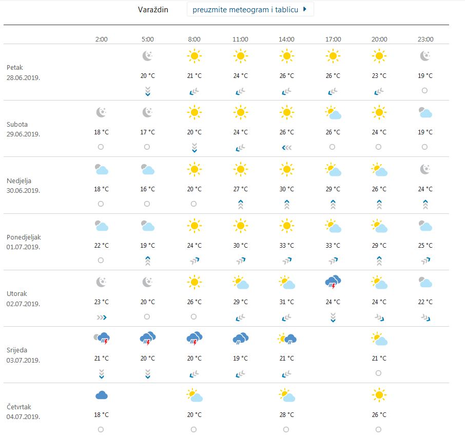Viewport: 465px width, 438px height.
Task: Select the rain cloud icon for Srijeda at 11:00
Action: [x=240, y=339]
